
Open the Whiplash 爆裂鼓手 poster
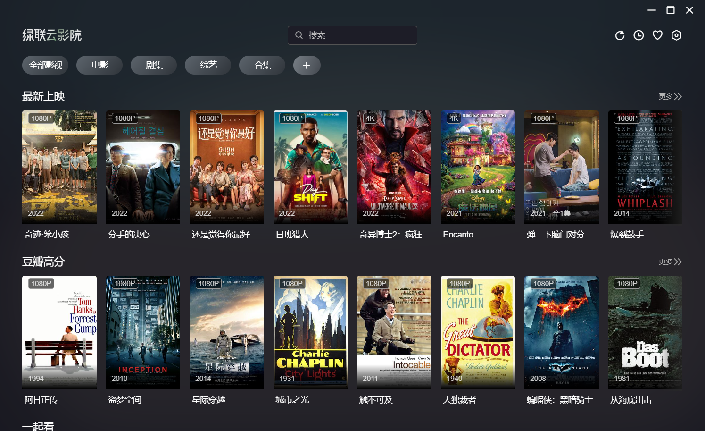645,167
